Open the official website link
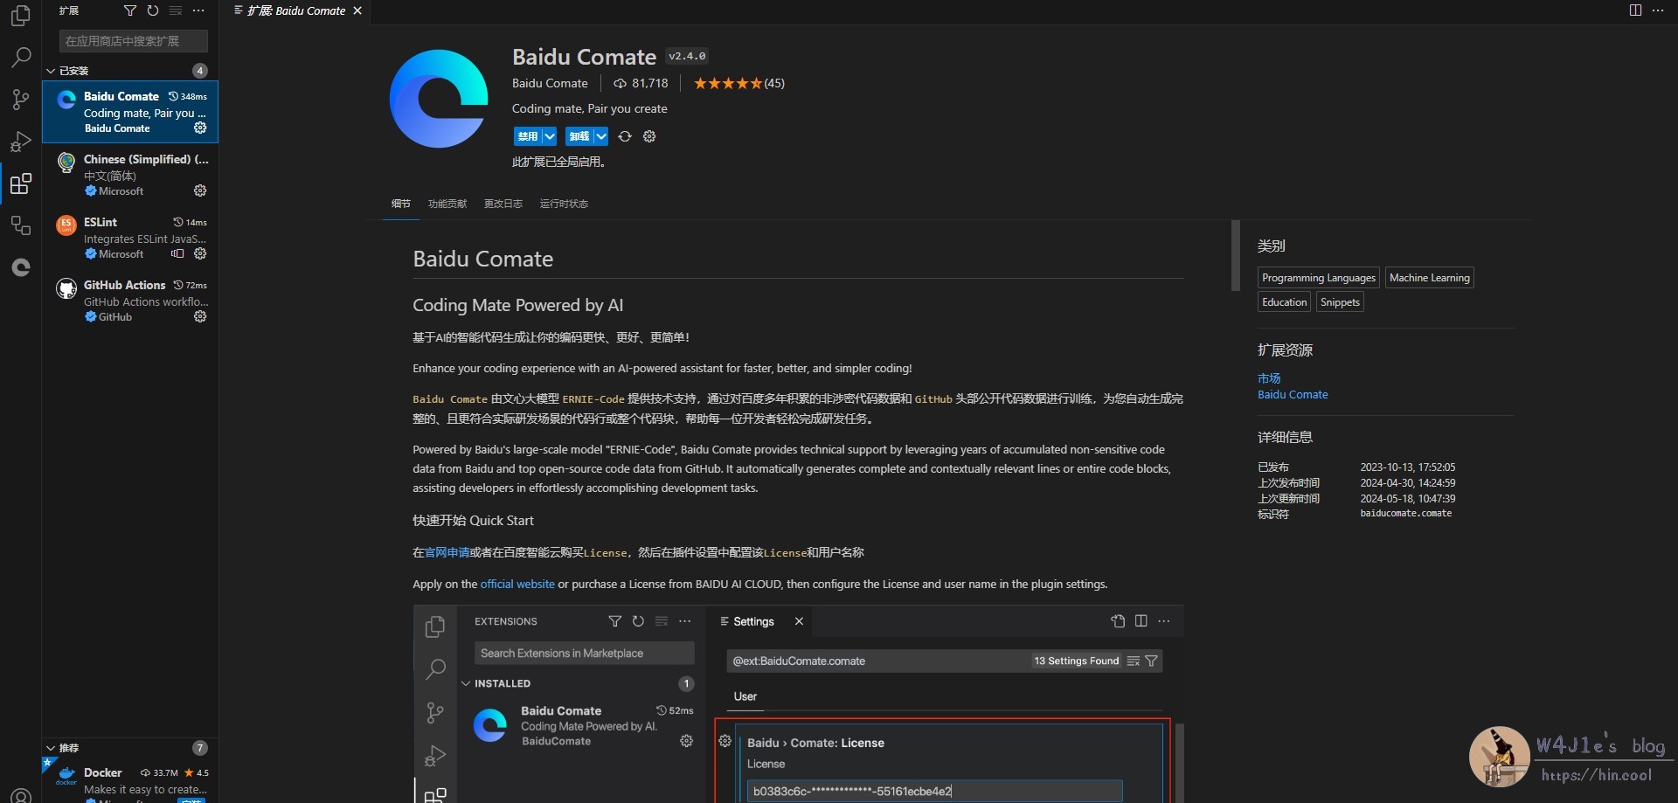 click(x=517, y=584)
